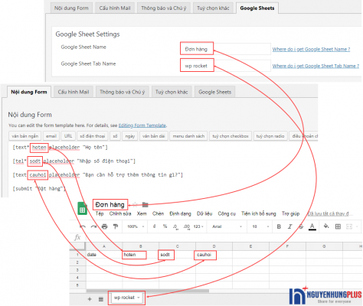Insert a 'văn bản ngắn' form tag

(x=25, y=136)
